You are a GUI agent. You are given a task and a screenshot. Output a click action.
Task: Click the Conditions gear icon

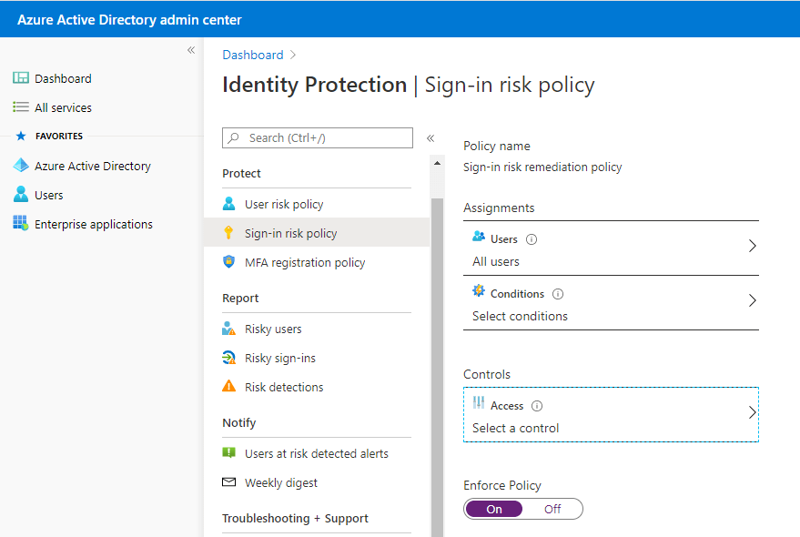point(479,291)
